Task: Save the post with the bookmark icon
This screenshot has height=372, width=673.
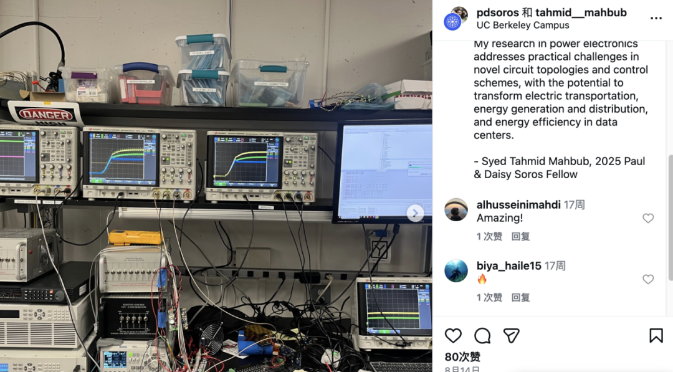Action: click(656, 335)
